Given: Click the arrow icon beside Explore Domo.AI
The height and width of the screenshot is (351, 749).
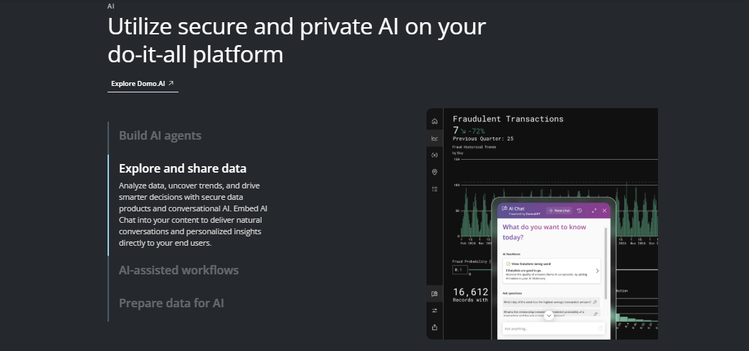Looking at the screenshot, I should tap(171, 83).
